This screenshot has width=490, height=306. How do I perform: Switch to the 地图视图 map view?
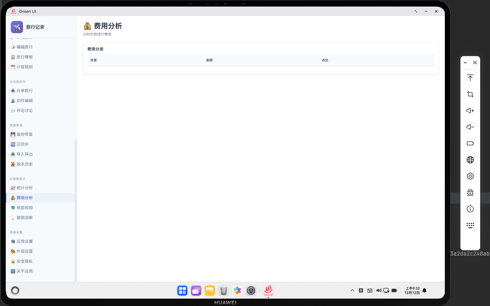pyautogui.click(x=24, y=208)
